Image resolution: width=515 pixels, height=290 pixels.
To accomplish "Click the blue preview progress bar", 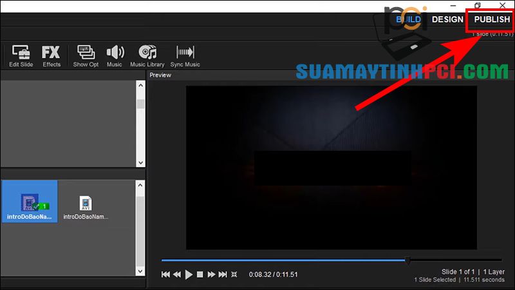I will [283, 260].
